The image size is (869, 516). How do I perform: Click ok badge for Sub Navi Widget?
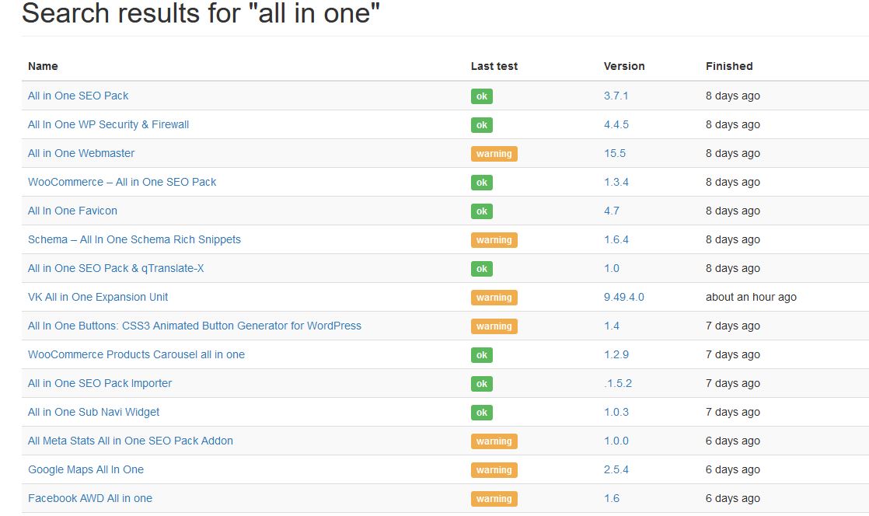click(x=482, y=413)
